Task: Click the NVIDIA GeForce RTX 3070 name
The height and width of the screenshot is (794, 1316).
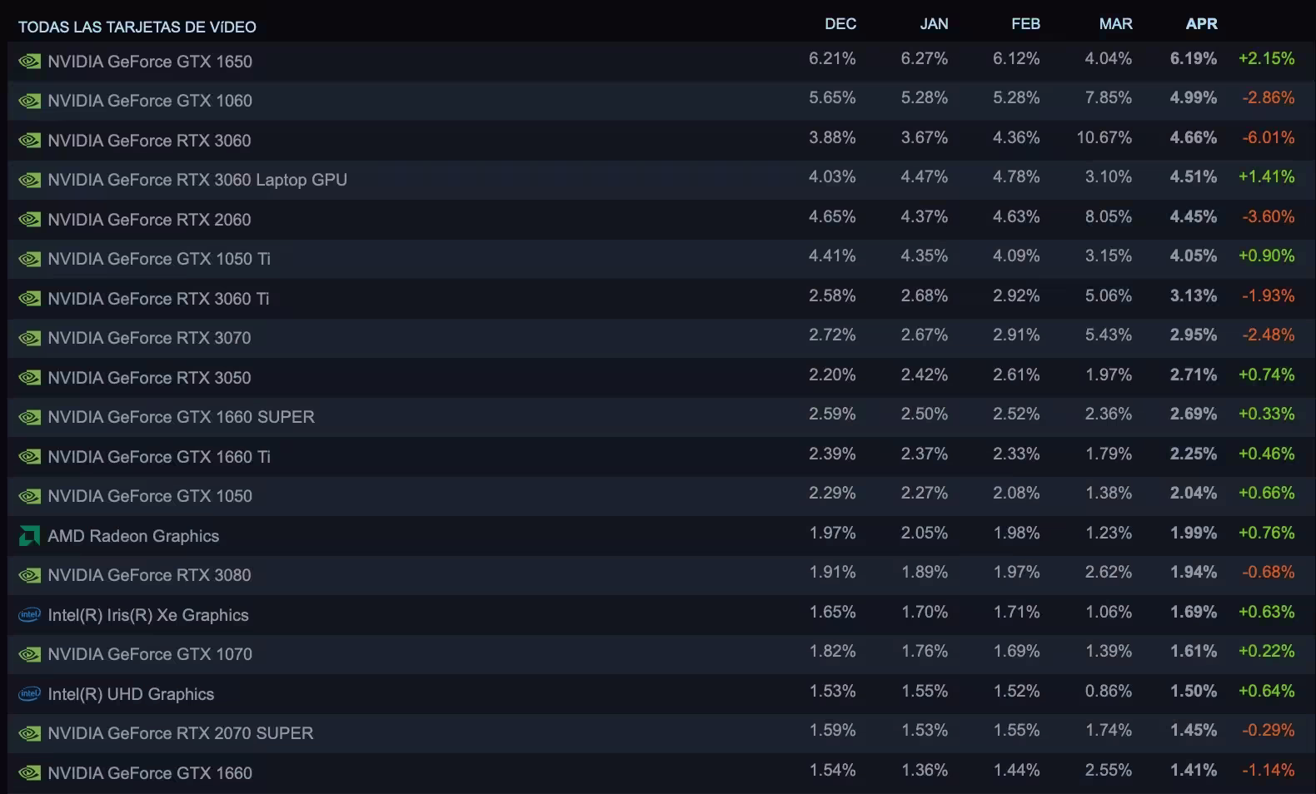Action: 149,338
